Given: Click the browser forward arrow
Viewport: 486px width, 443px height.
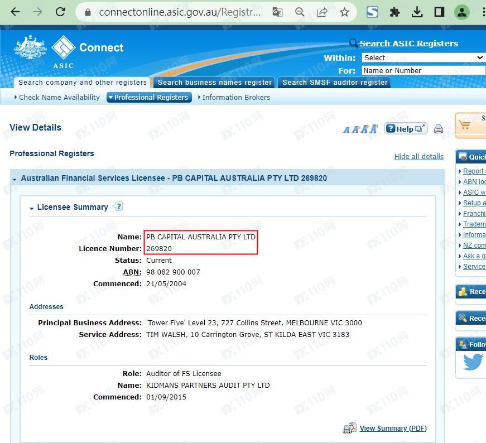Looking at the screenshot, I should pos(37,12).
